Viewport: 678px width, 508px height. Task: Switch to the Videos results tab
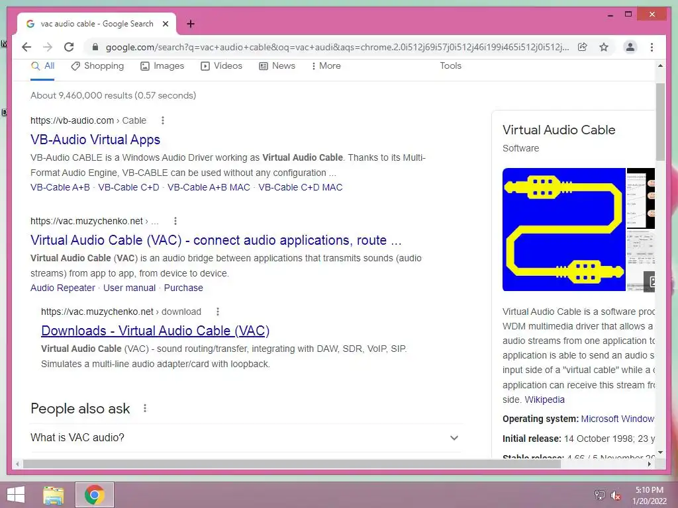(x=221, y=66)
